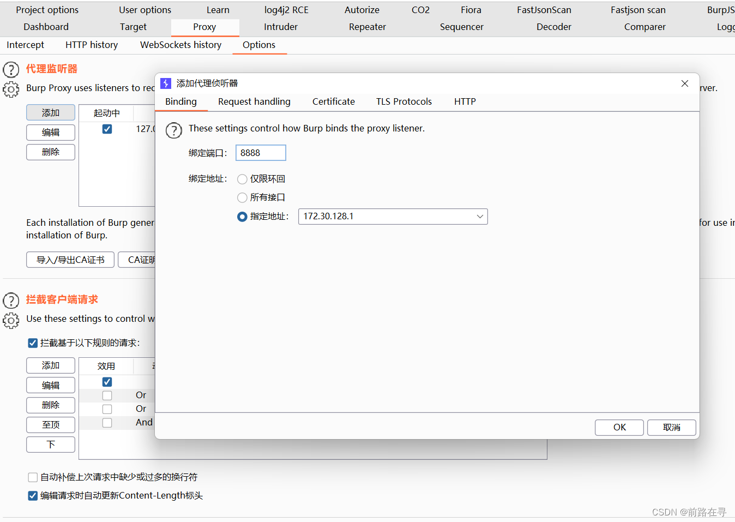Screen dimensions: 735x522
Task: Toggle the second Or rule checkbox
Action: [107, 409]
